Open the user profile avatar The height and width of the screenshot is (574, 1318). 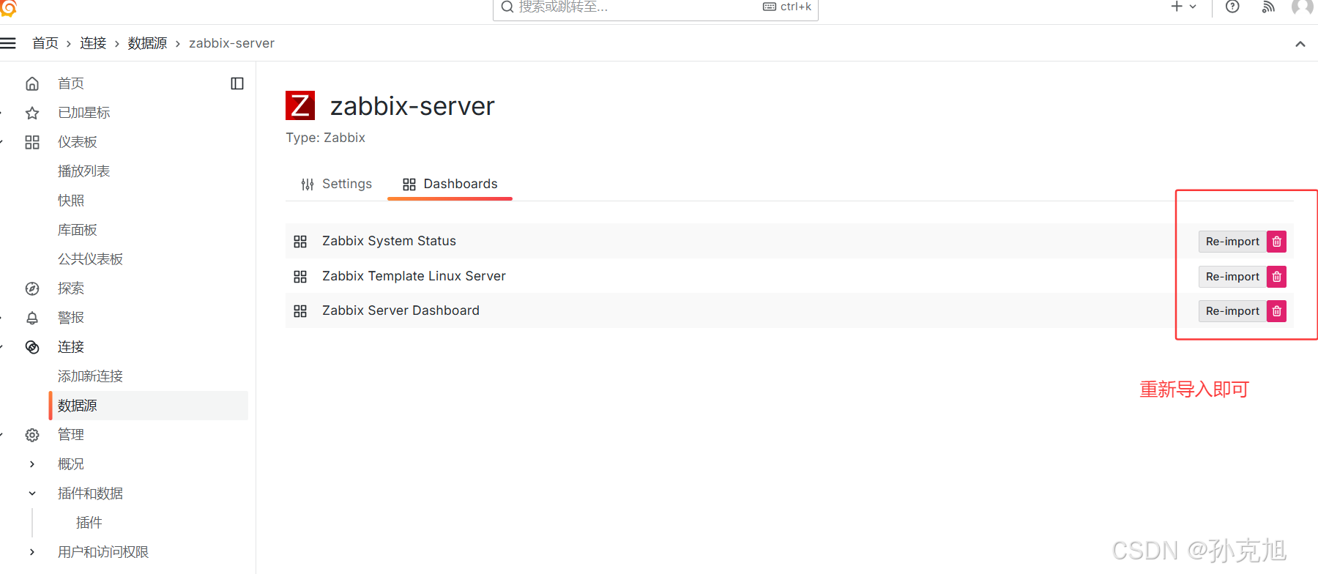click(1302, 7)
